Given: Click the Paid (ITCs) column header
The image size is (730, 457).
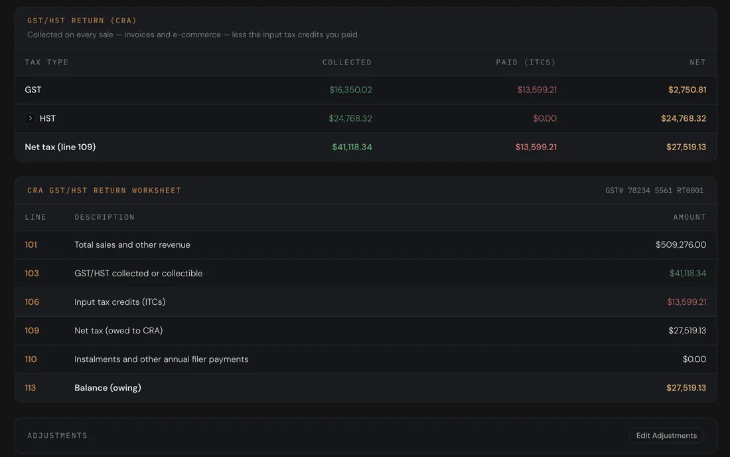Looking at the screenshot, I should [526, 62].
